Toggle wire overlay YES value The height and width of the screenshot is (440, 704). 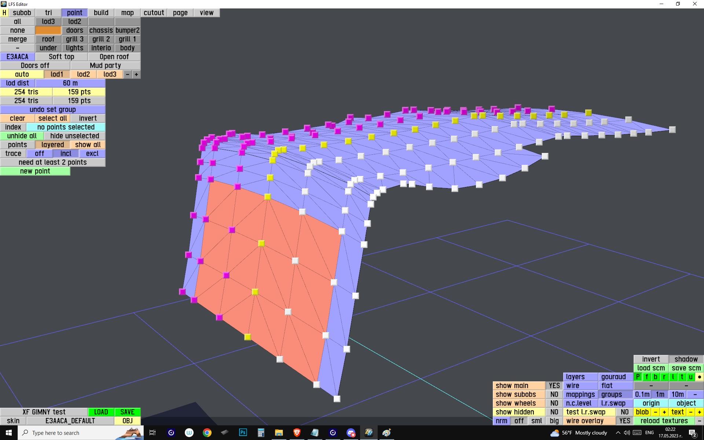[624, 421]
